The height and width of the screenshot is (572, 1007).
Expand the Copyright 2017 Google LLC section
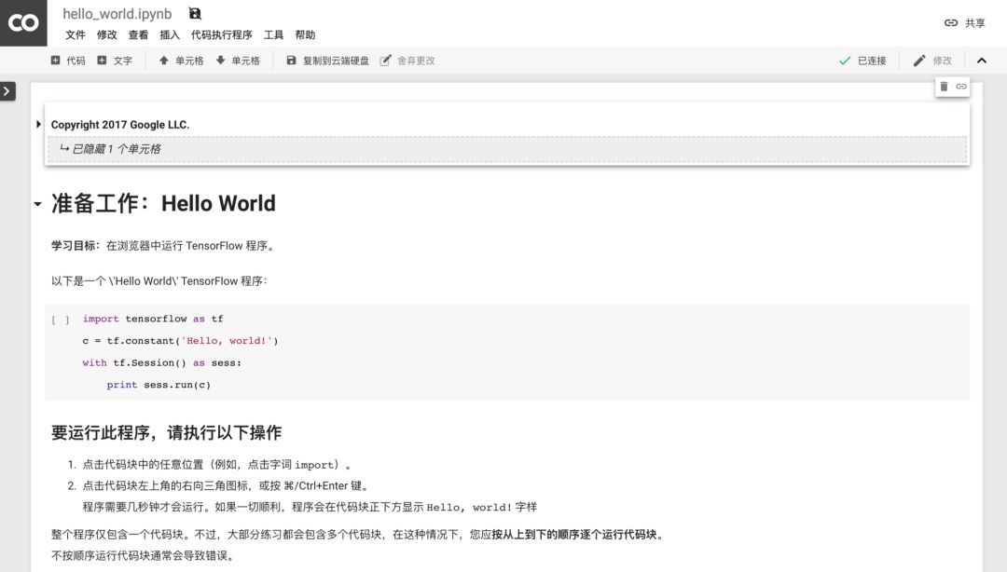tap(38, 125)
